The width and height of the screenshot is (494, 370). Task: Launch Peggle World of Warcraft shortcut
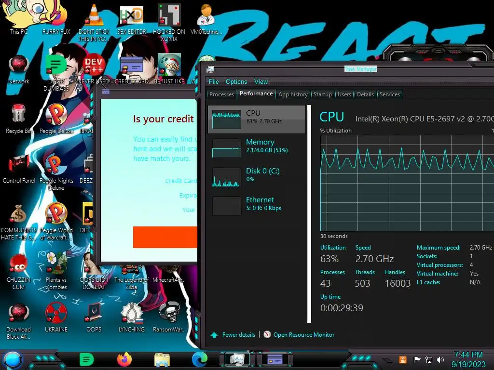pos(56,222)
